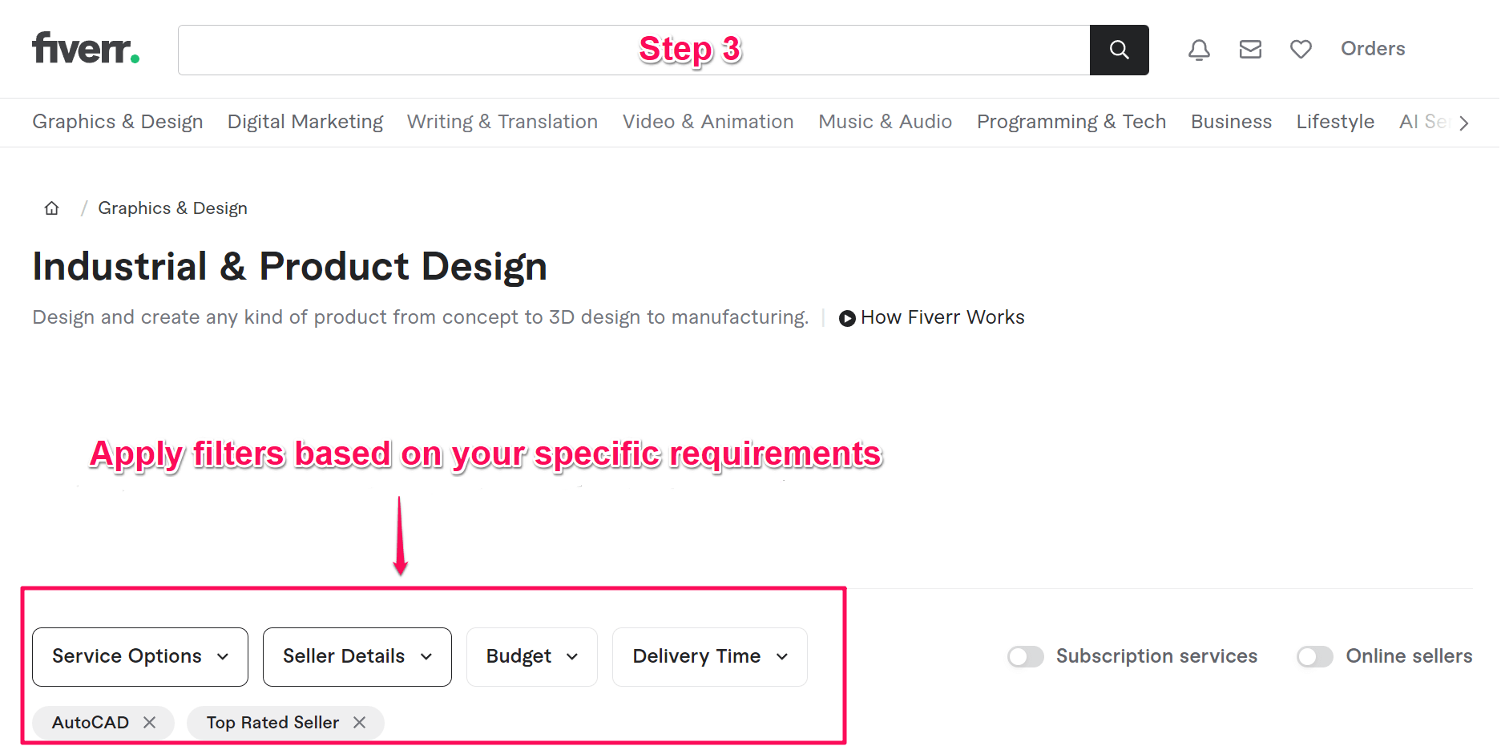Viewport: 1501px width, 746px height.
Task: Open the Delivery Time dropdown
Action: tap(708, 656)
